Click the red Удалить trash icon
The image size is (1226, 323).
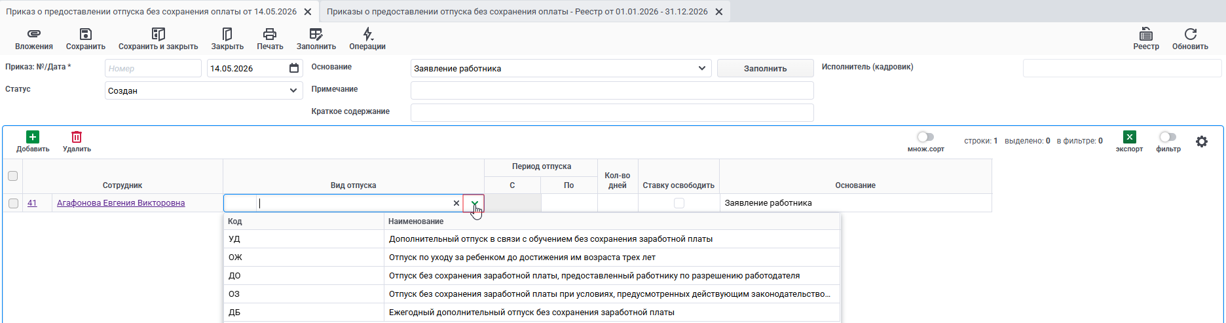[x=77, y=137]
